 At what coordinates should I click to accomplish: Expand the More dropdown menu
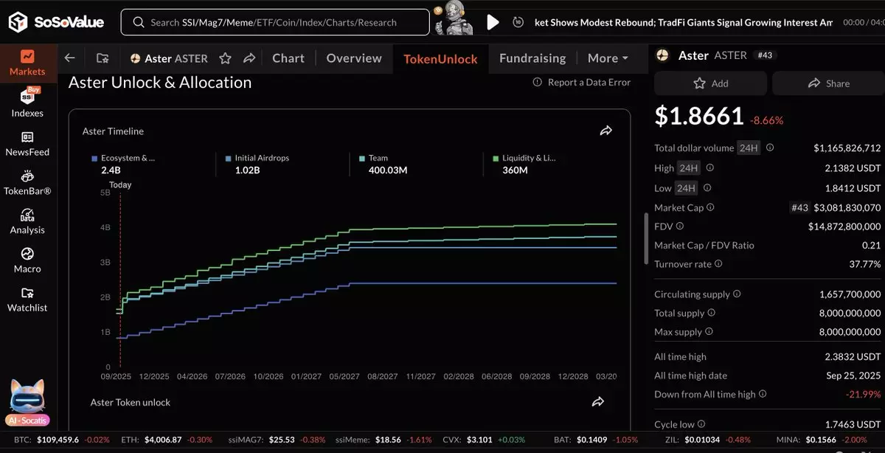pyautogui.click(x=608, y=58)
